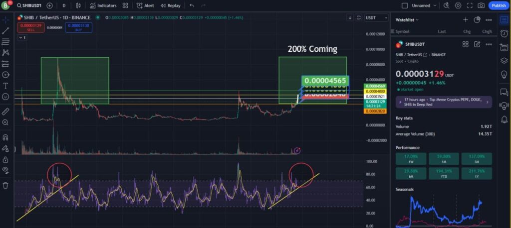Open the object tree layers panel
This screenshot has height=228, width=511.
tap(504, 61)
